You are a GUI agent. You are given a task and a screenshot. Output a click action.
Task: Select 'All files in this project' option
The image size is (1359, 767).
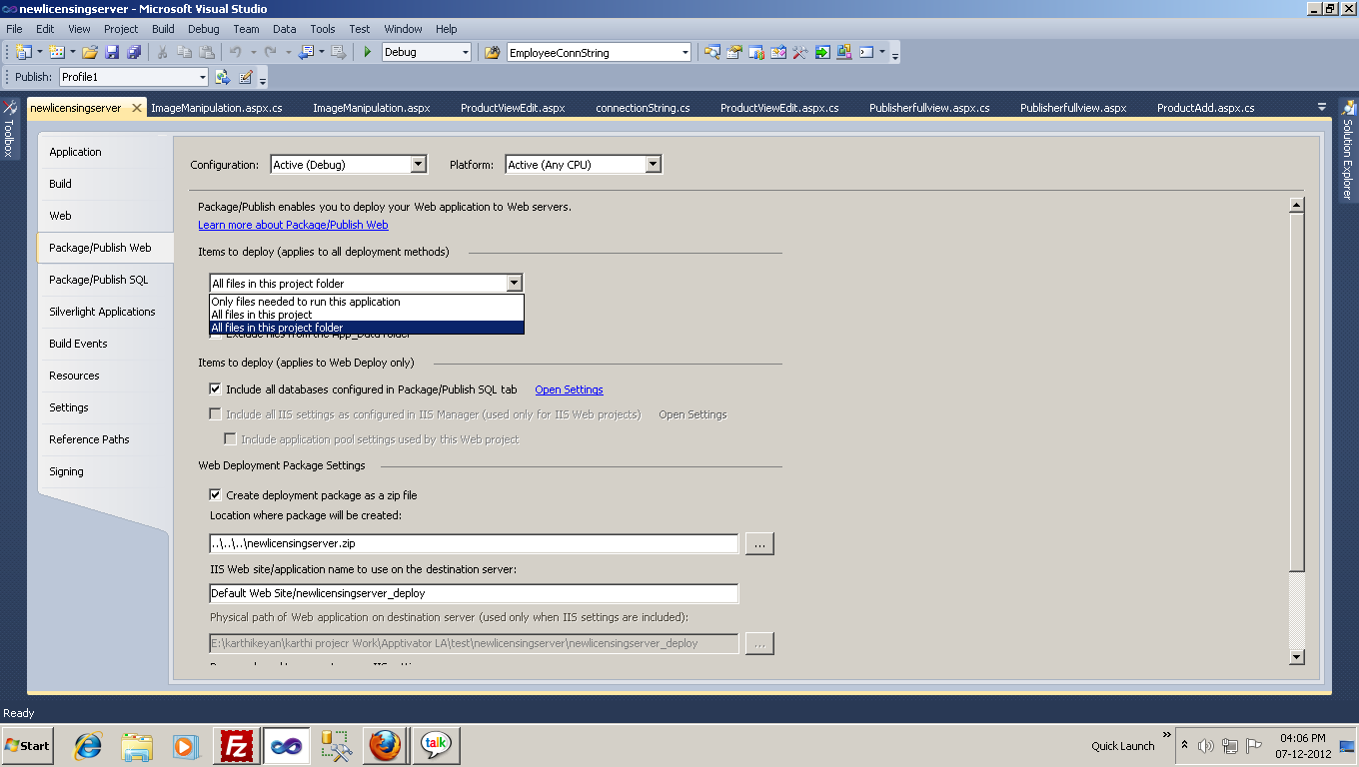[x=366, y=315]
